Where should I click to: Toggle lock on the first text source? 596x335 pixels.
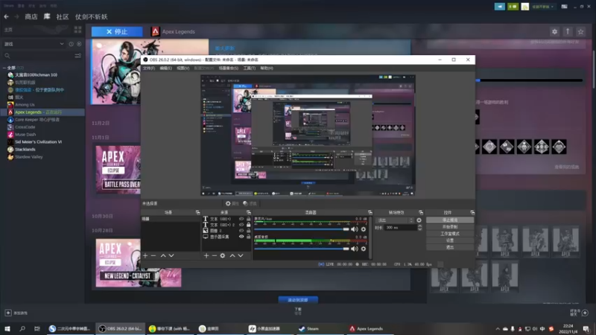coord(249,219)
